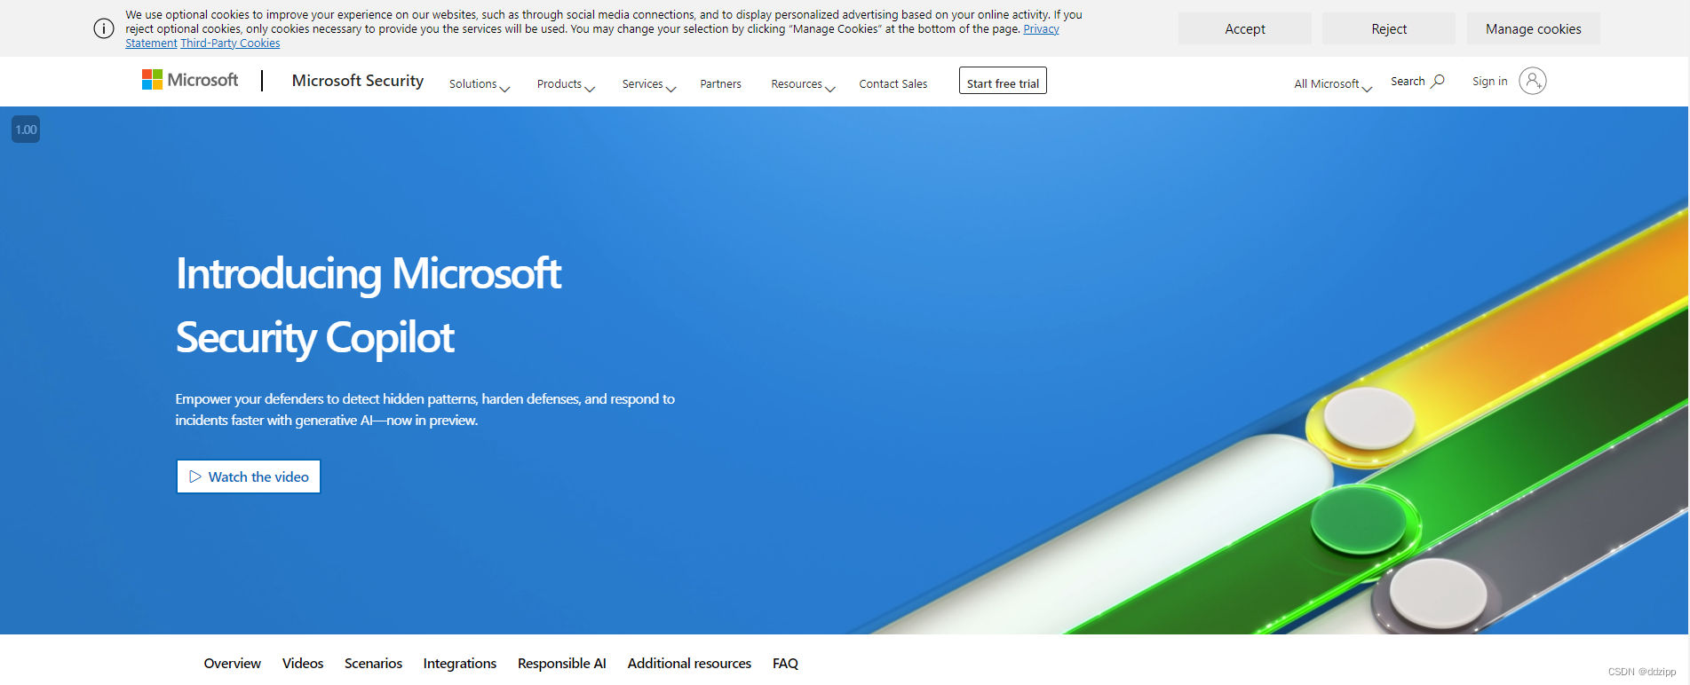
Task: Jump to the Videos section tab
Action: (x=303, y=663)
